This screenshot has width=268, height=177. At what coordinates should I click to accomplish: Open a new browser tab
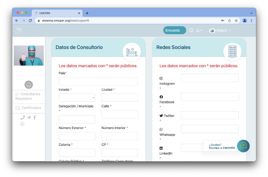pos(87,13)
